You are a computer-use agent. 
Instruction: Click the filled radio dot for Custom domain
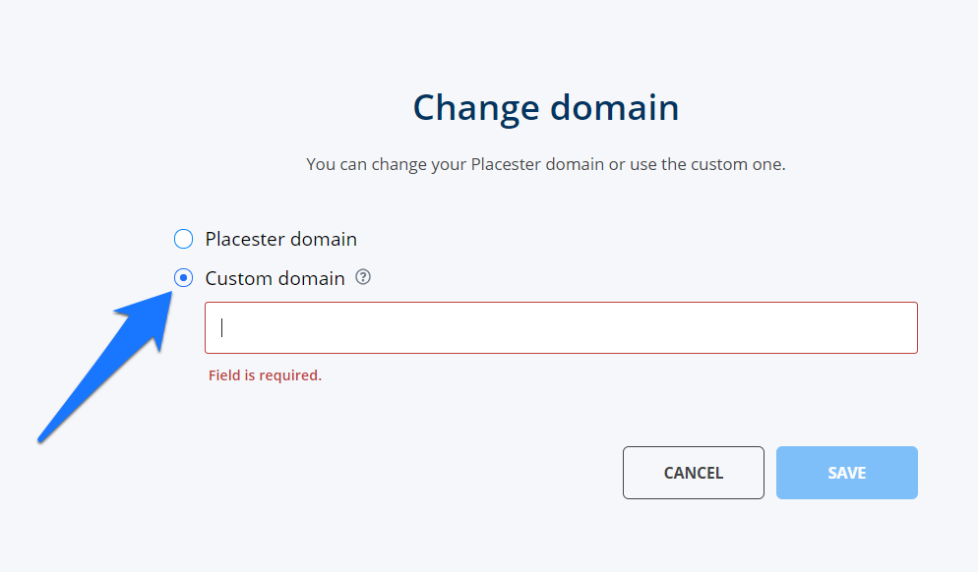coord(183,278)
